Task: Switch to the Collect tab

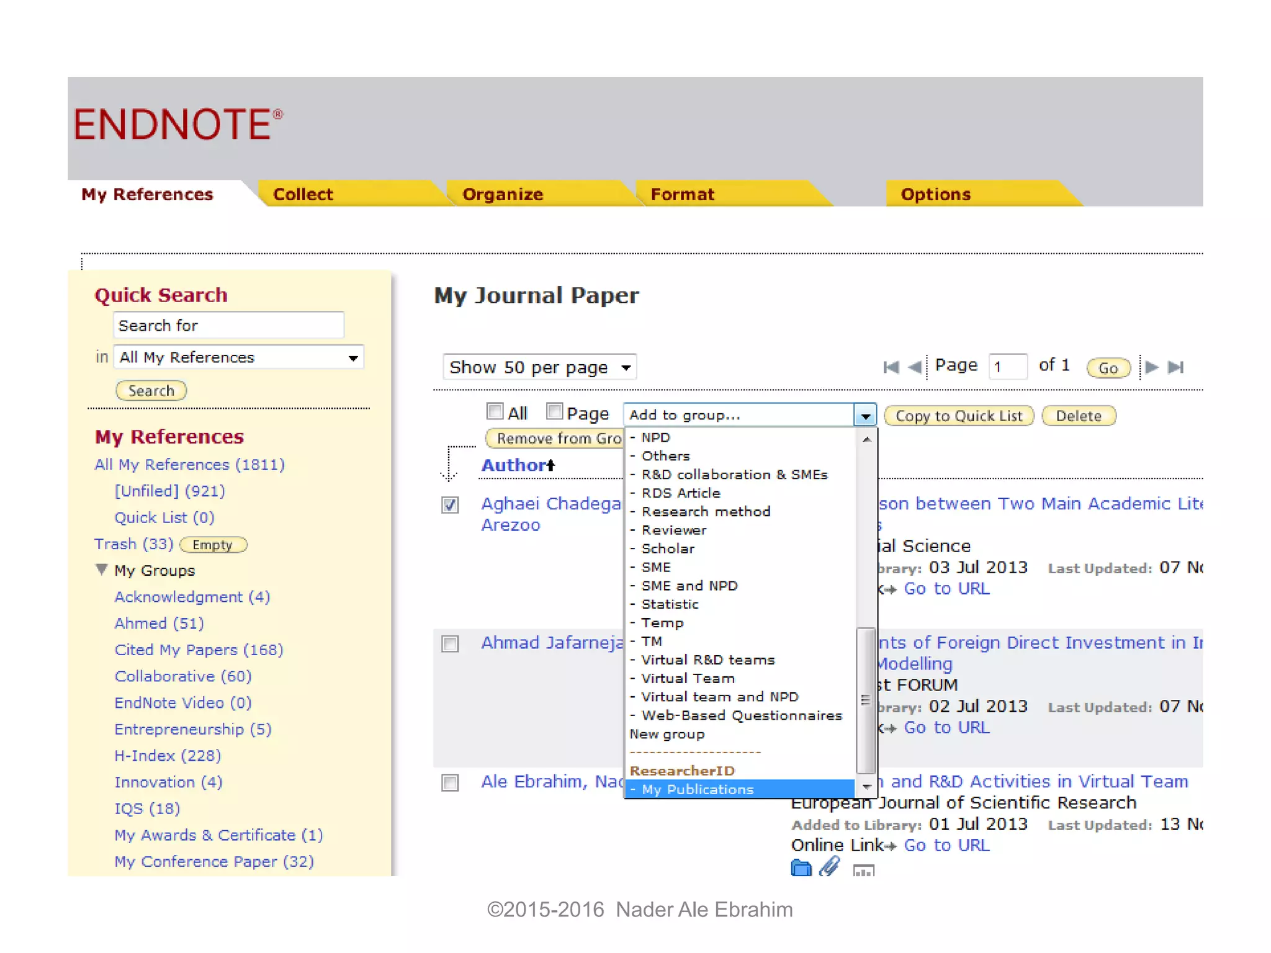Action: coord(303,194)
